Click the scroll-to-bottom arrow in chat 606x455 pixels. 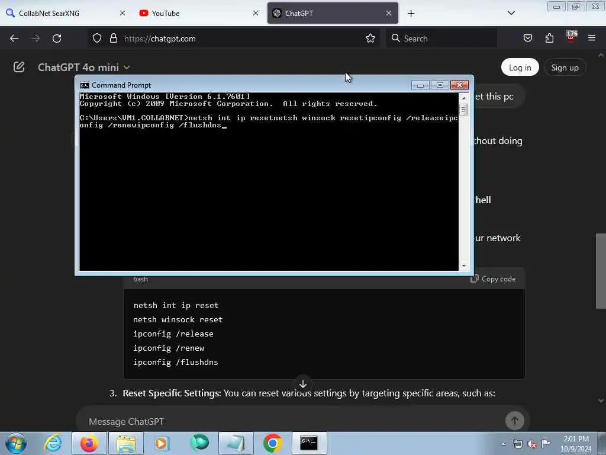point(303,384)
